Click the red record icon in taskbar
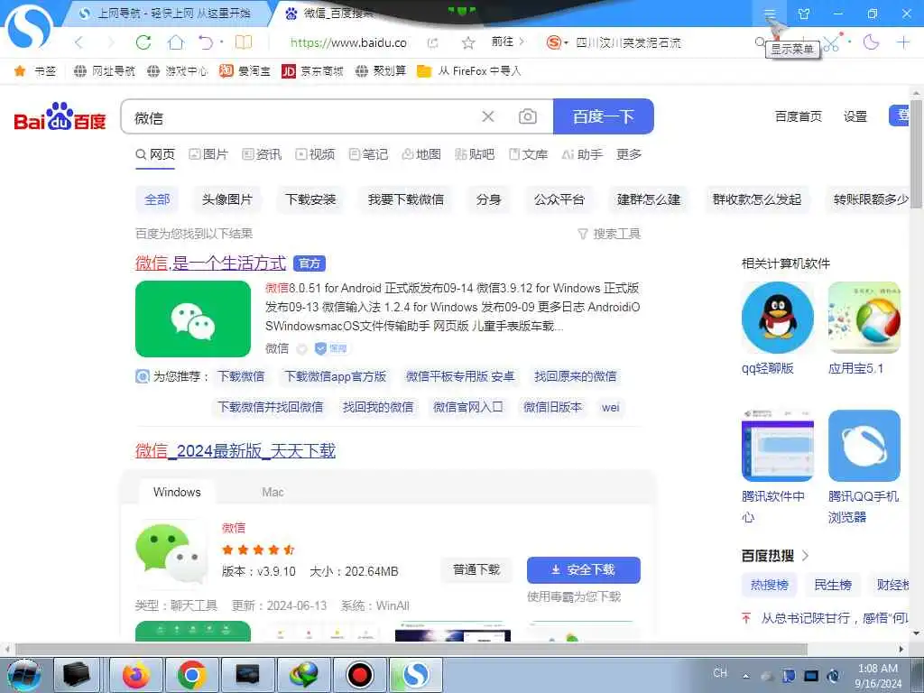The image size is (924, 693). (359, 675)
